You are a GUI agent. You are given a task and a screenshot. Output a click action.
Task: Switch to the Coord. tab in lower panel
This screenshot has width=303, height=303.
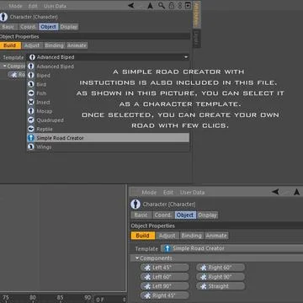coord(163,215)
